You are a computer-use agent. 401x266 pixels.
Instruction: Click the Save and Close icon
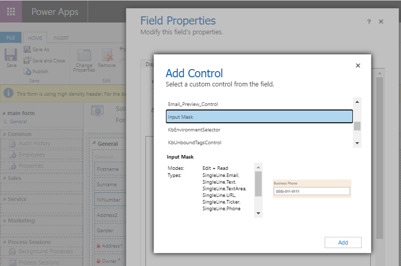tap(27, 60)
